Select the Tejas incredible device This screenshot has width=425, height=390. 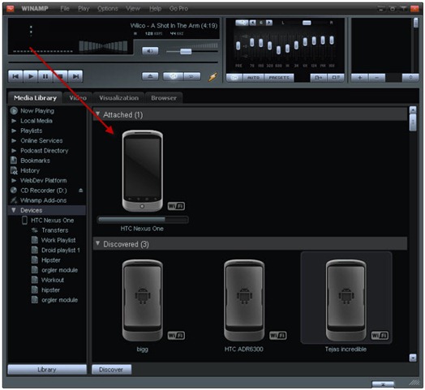346,300
